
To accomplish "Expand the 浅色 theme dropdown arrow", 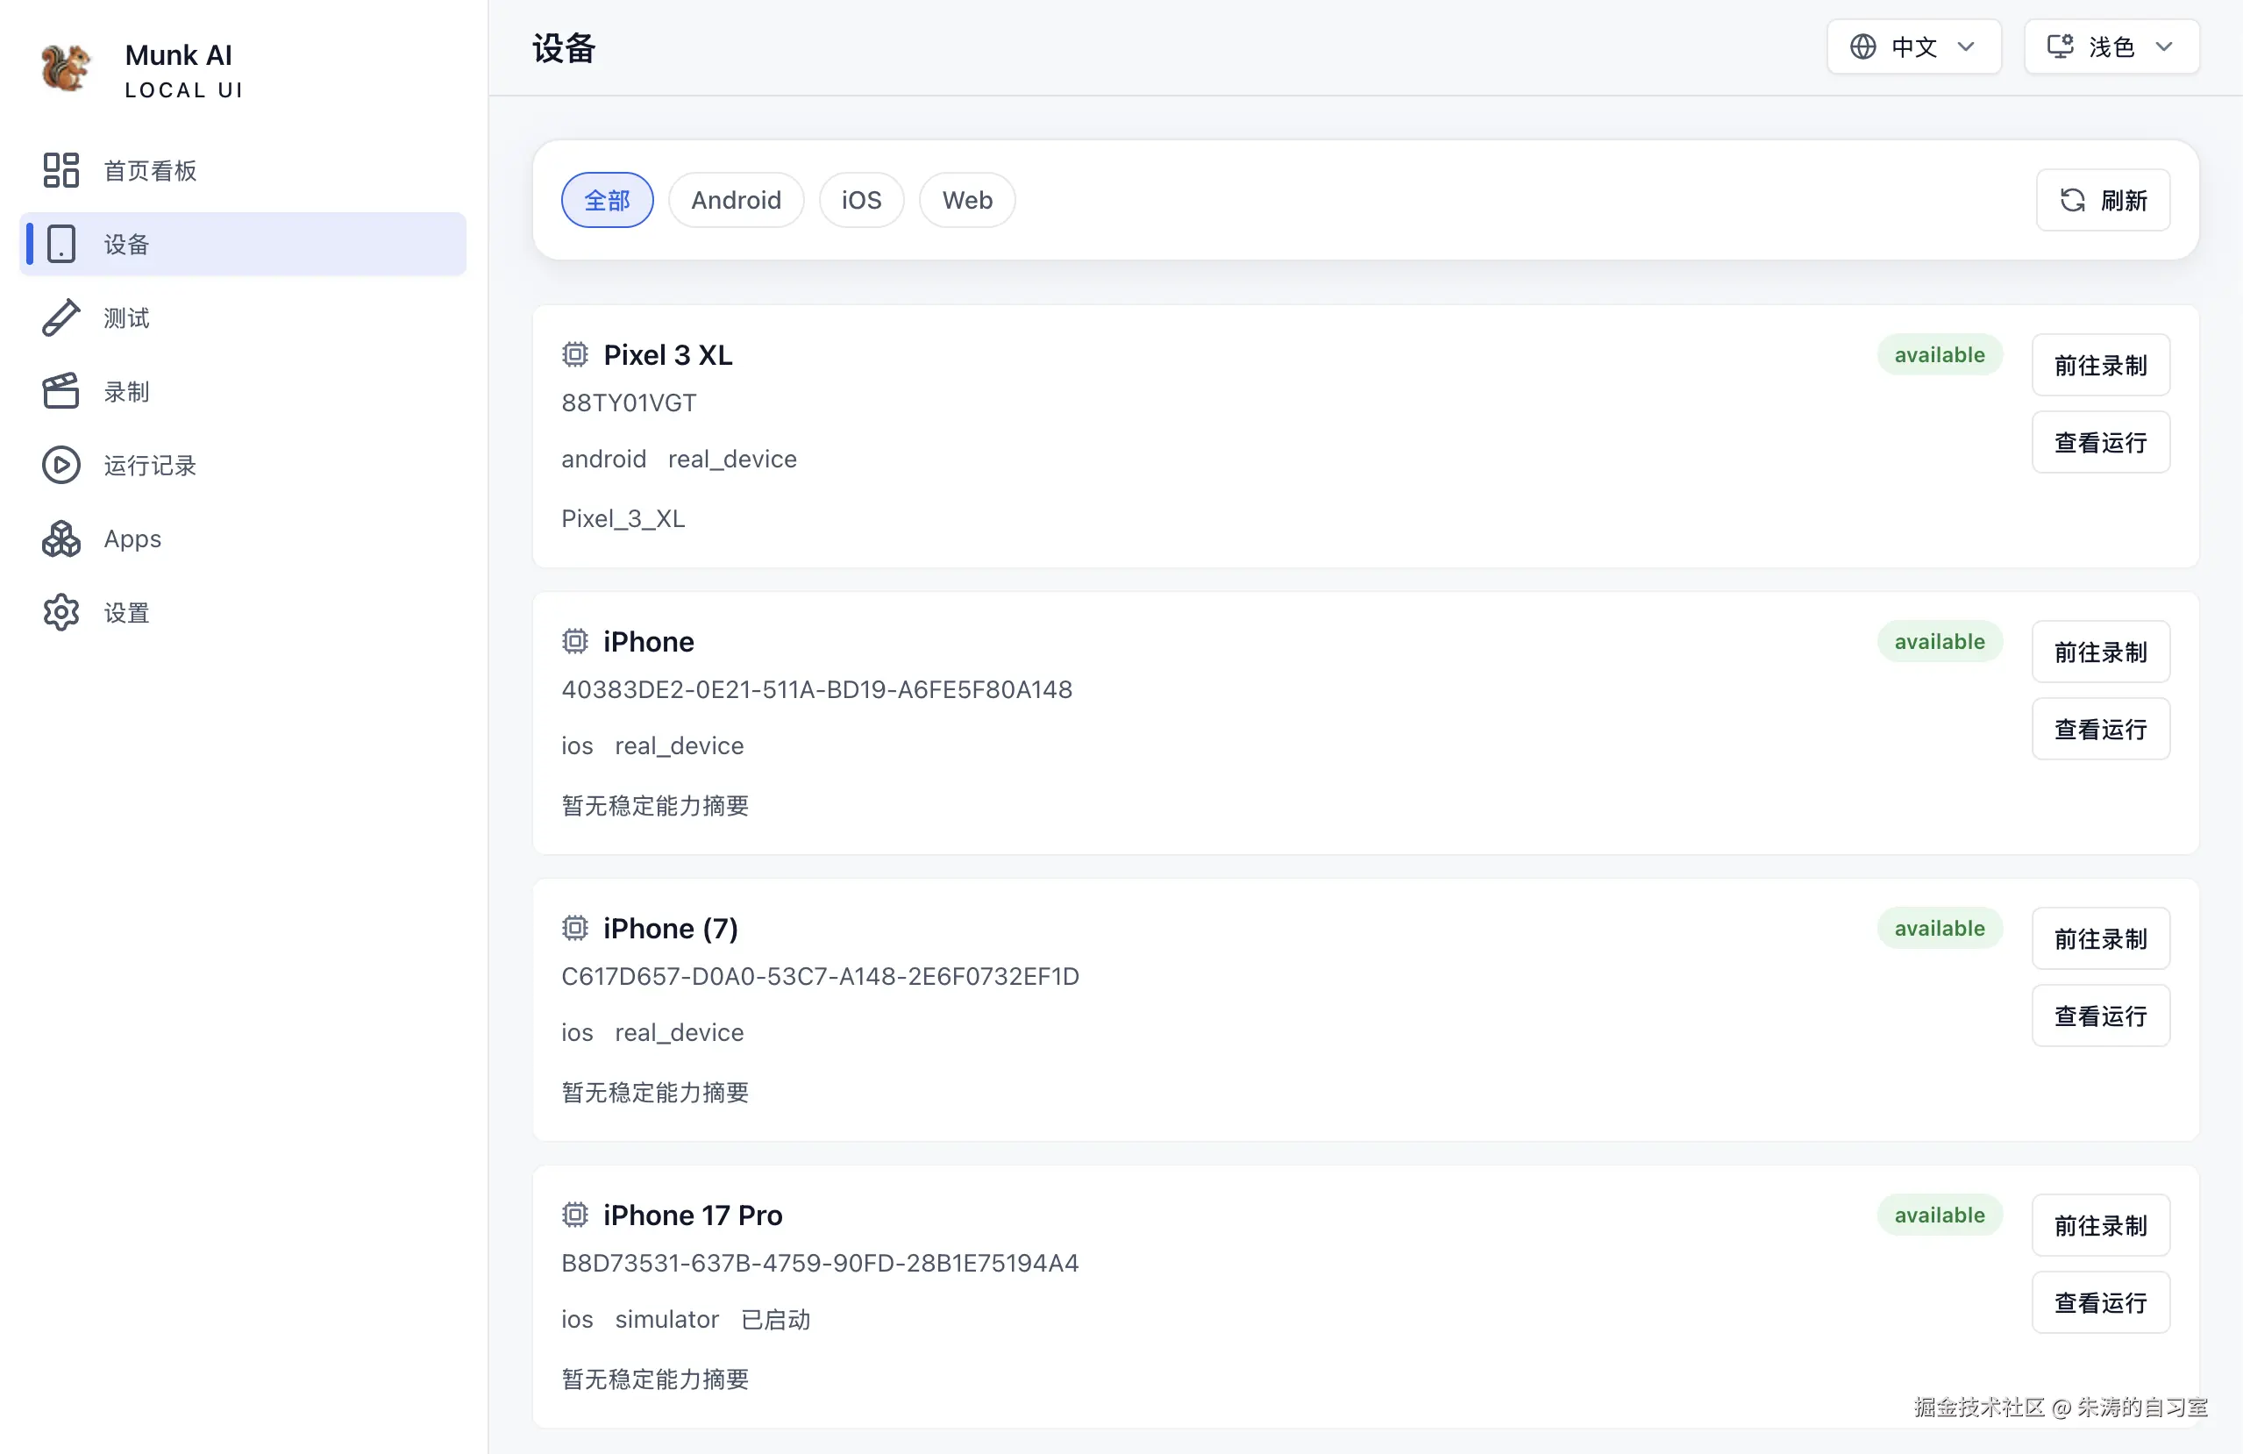I will 2164,47.
